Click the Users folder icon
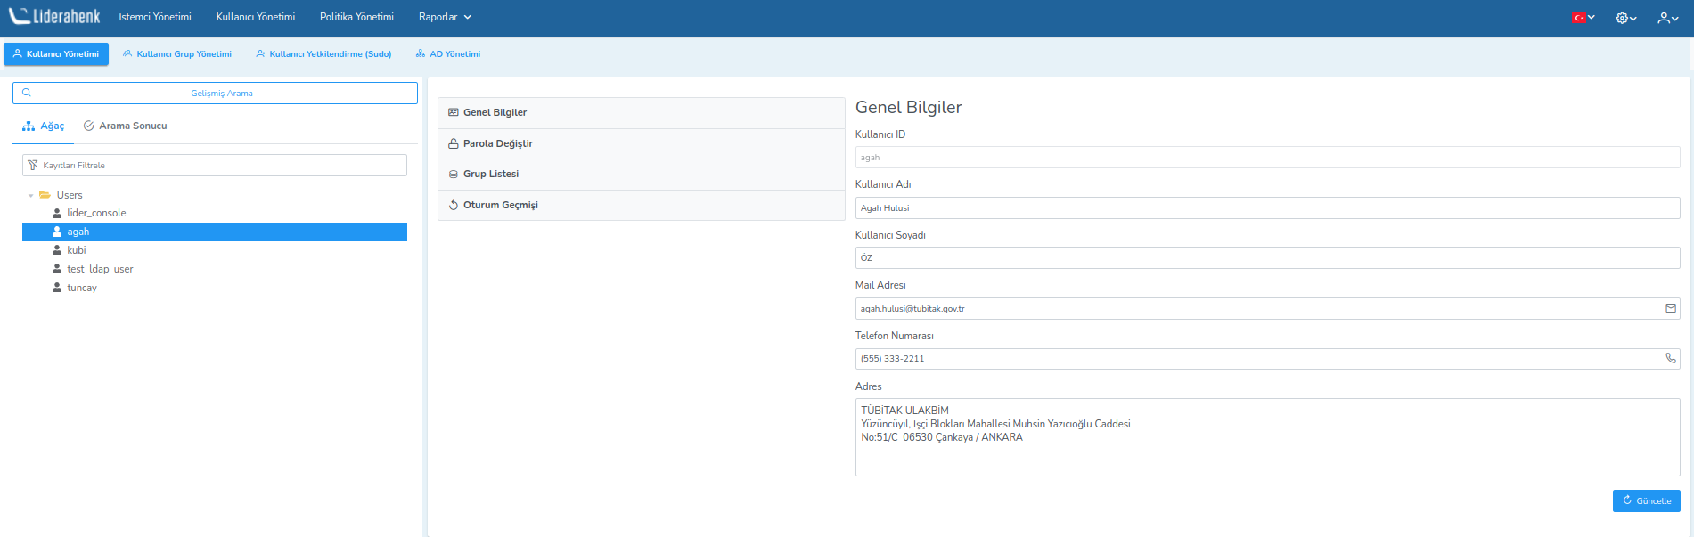 45,195
